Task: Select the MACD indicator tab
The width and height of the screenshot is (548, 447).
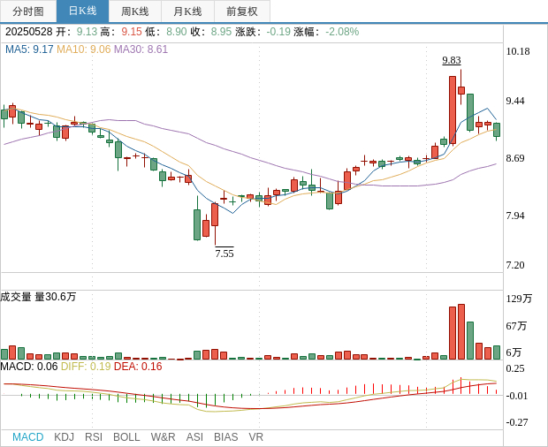Action: click(27, 437)
